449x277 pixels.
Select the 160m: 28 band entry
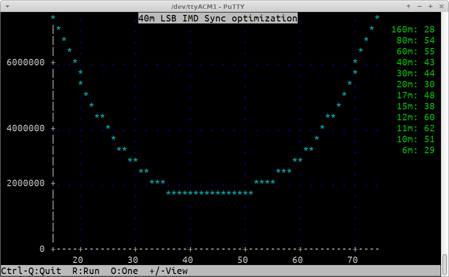[413, 29]
